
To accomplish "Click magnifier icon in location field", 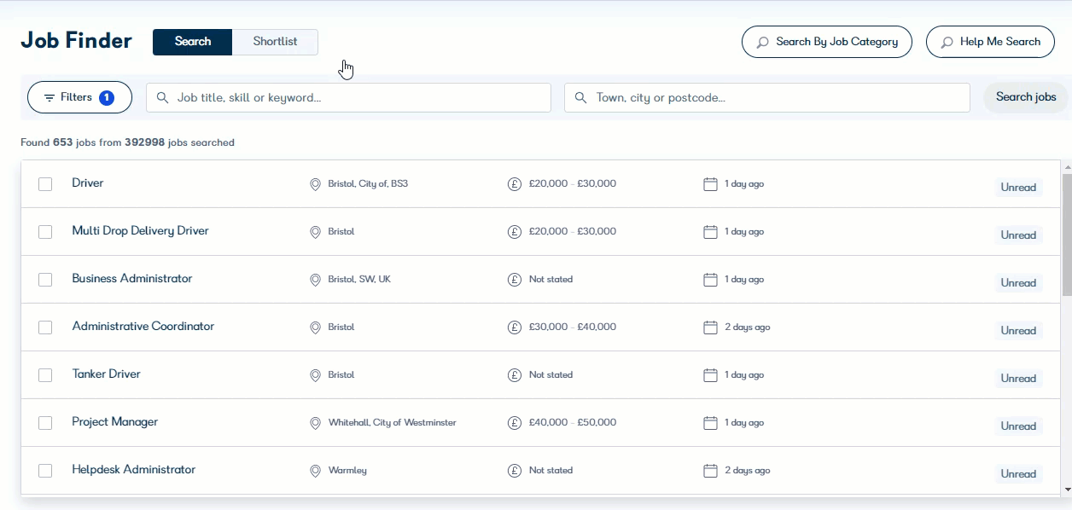I will [x=580, y=98].
